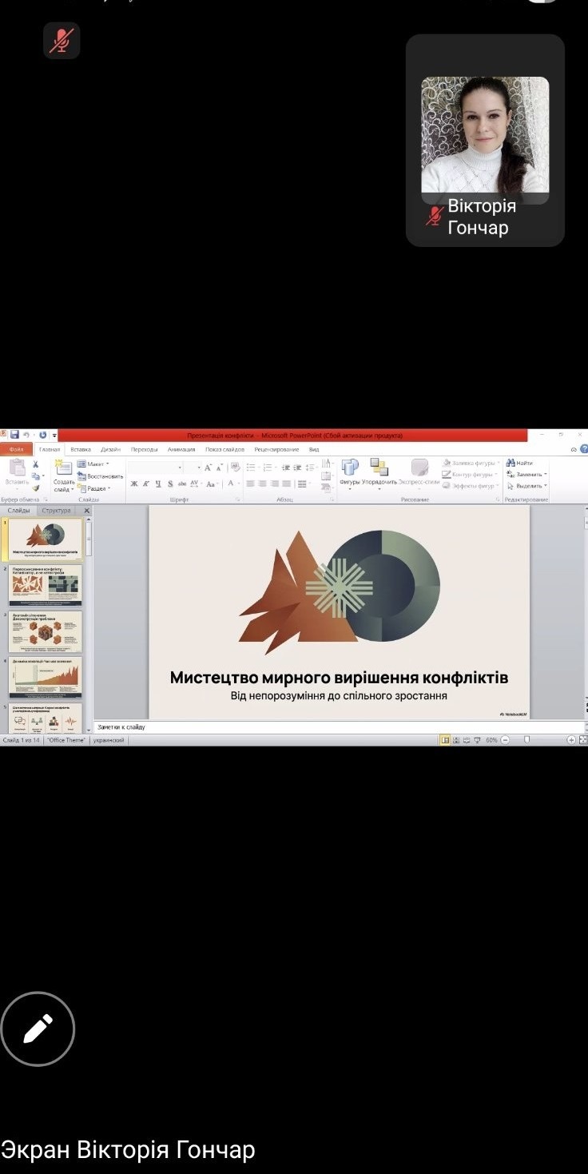Viewport: 588px width, 1174px height.
Task: Click the Восстановить reset button
Action: point(101,476)
